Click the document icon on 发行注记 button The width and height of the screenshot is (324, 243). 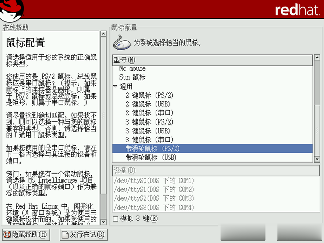point(65,235)
